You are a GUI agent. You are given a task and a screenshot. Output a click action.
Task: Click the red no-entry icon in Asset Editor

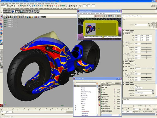[99, 105]
